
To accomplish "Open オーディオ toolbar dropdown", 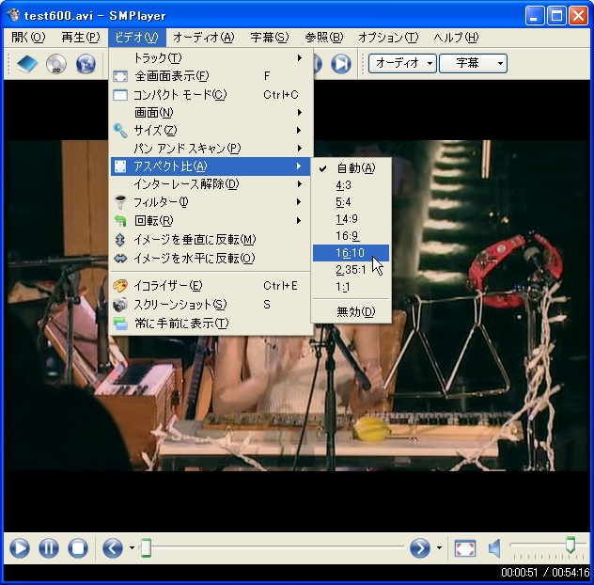I will point(402,63).
